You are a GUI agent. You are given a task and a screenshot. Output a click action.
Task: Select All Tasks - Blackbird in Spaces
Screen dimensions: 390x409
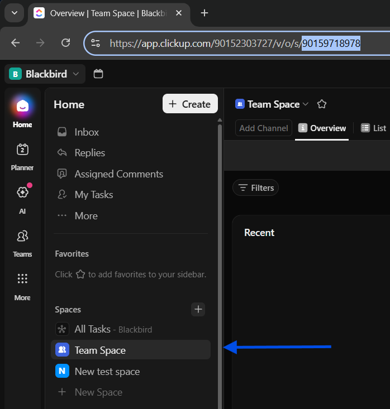(131, 329)
